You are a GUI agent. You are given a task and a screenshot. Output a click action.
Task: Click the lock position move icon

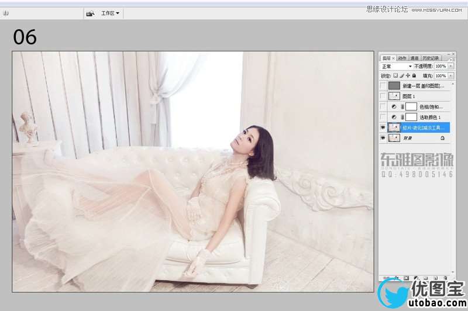pos(408,75)
